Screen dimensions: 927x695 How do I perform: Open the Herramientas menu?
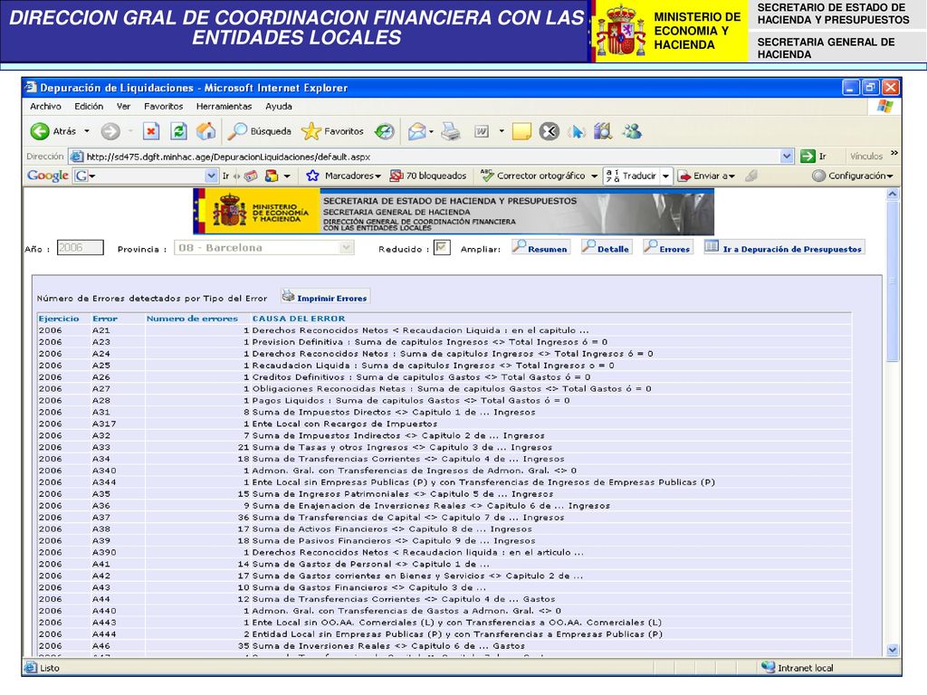(225, 107)
